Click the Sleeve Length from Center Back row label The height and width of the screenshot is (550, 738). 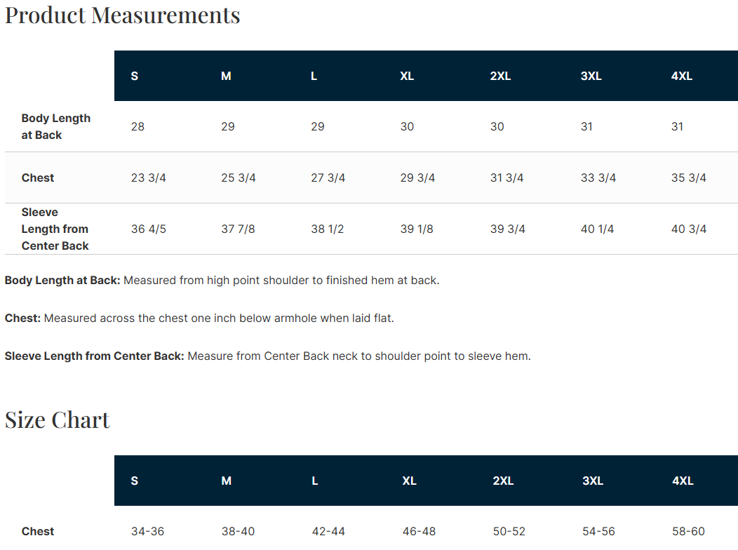[55, 229]
